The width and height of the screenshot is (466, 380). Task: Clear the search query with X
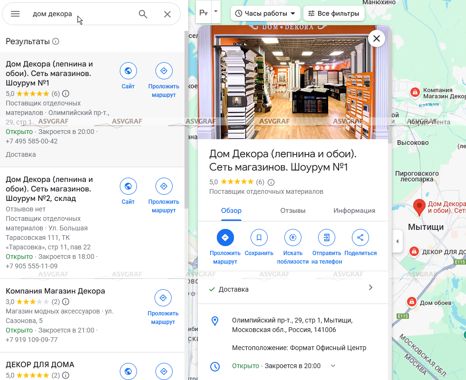(x=167, y=14)
